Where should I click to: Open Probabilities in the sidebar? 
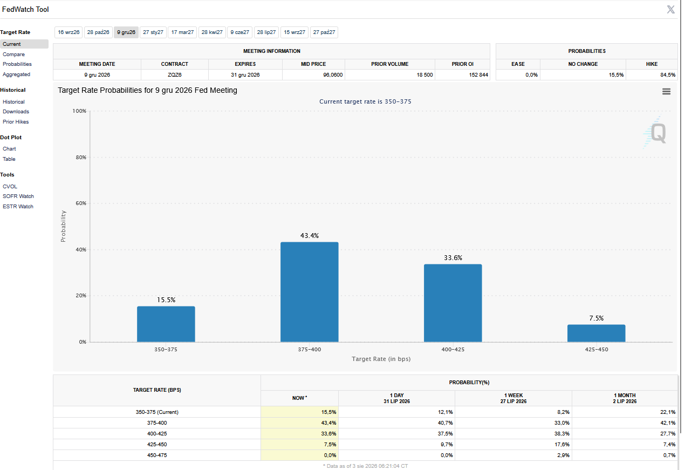pos(17,64)
